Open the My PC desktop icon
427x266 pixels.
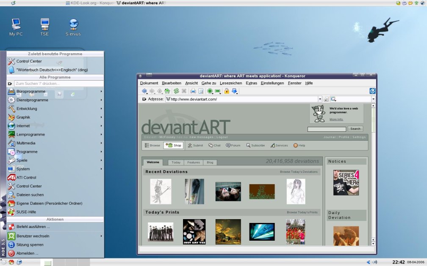(x=16, y=27)
